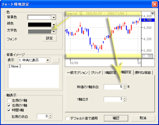The width and height of the screenshot is (159, 125).
Task: Enable the 左側のY軸 checkbox
Action: (x=9, y=101)
